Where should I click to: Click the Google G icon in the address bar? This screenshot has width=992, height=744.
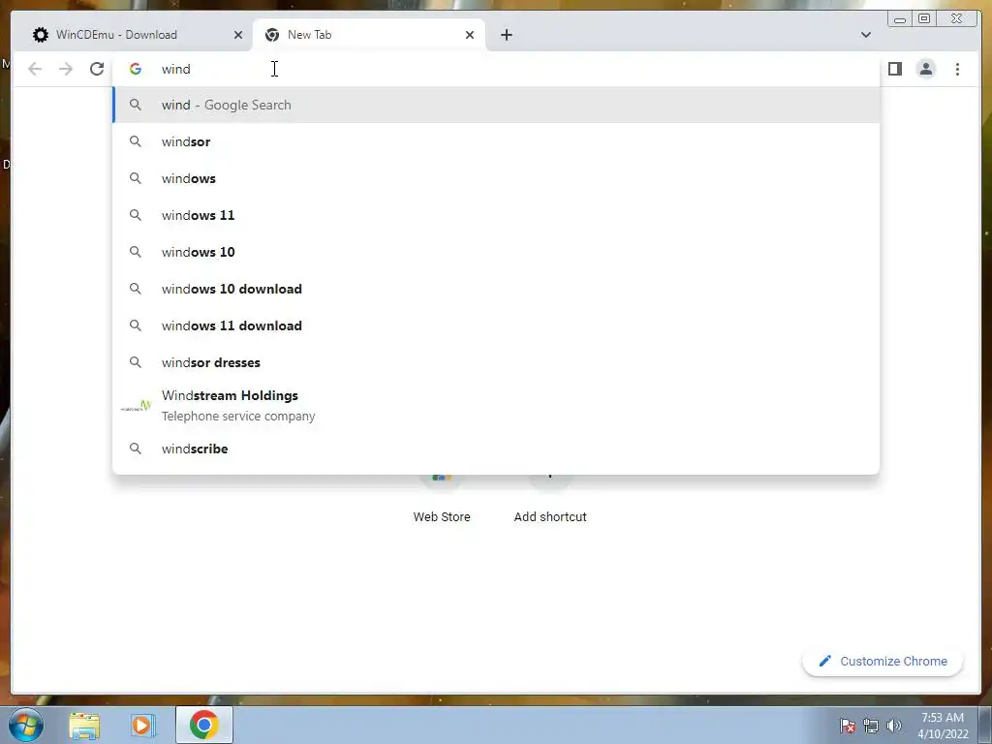pyautogui.click(x=136, y=69)
